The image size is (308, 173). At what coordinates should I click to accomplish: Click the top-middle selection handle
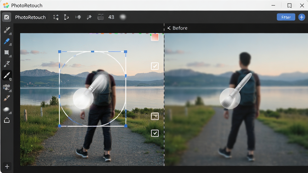(x=93, y=52)
